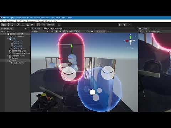Select the Rect transform tool
Screen dimensions: 171x128
pyautogui.click(x=23, y=25)
